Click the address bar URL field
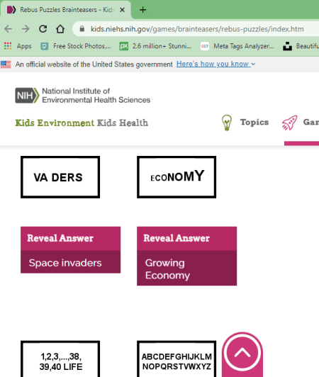The width and height of the screenshot is (319, 377). [x=197, y=29]
